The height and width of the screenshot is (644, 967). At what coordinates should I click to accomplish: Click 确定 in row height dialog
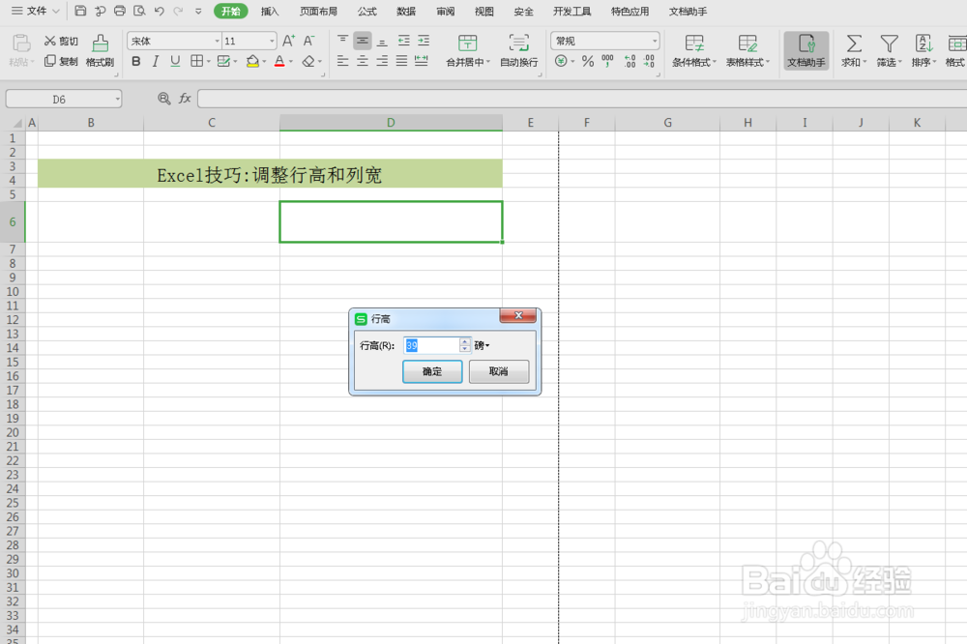[432, 371]
